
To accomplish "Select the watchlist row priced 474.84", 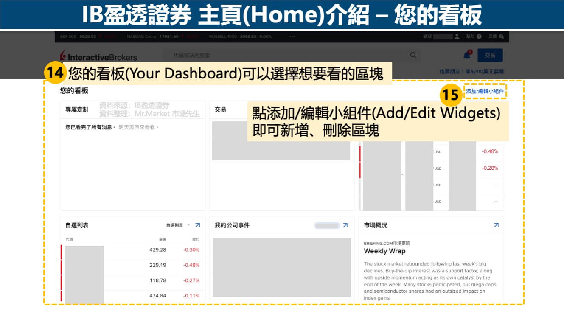I will tap(132, 296).
